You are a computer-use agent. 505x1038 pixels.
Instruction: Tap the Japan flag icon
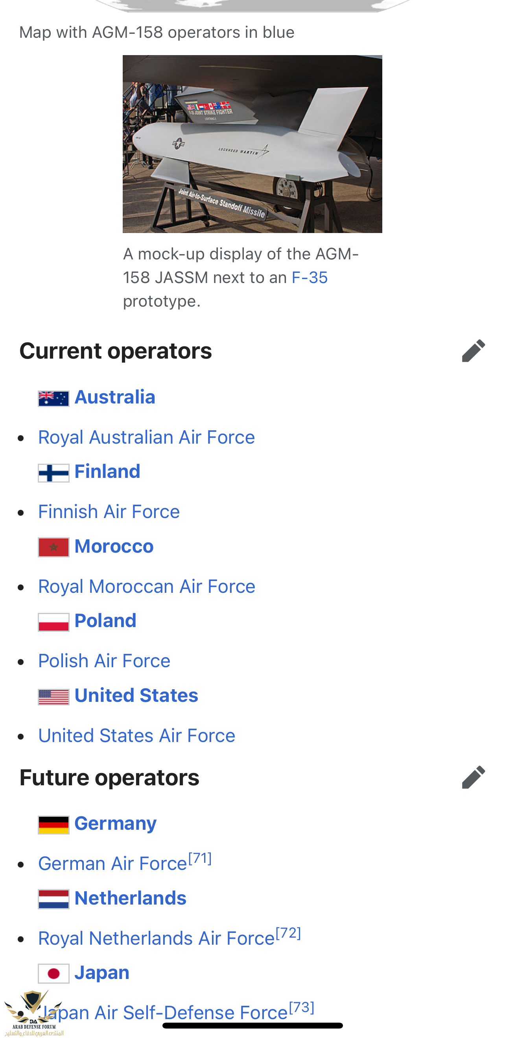(53, 973)
